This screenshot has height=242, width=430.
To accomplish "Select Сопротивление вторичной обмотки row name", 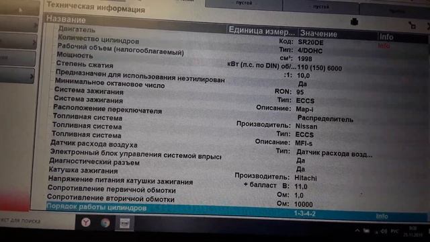I will click(x=110, y=198).
